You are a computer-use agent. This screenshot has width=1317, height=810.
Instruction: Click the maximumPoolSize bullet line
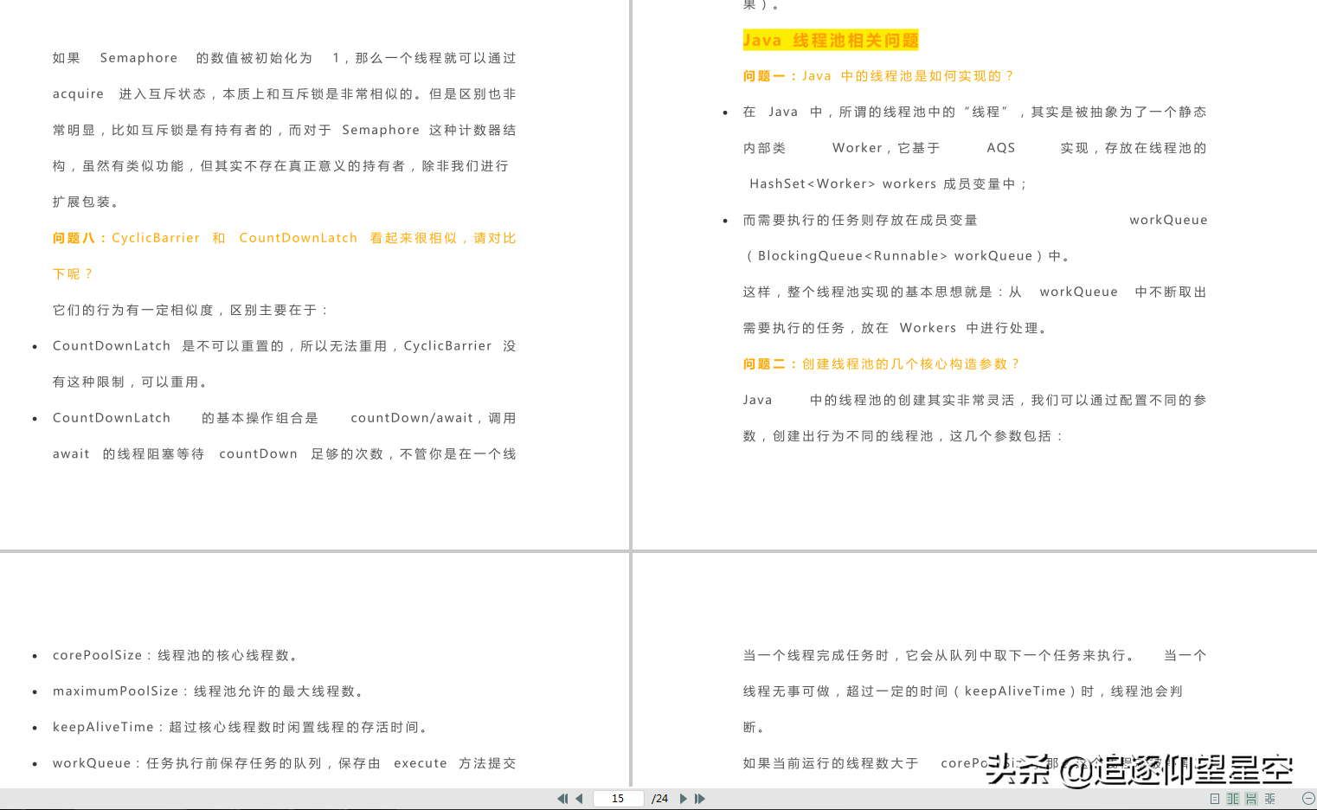pyautogui.click(x=209, y=691)
